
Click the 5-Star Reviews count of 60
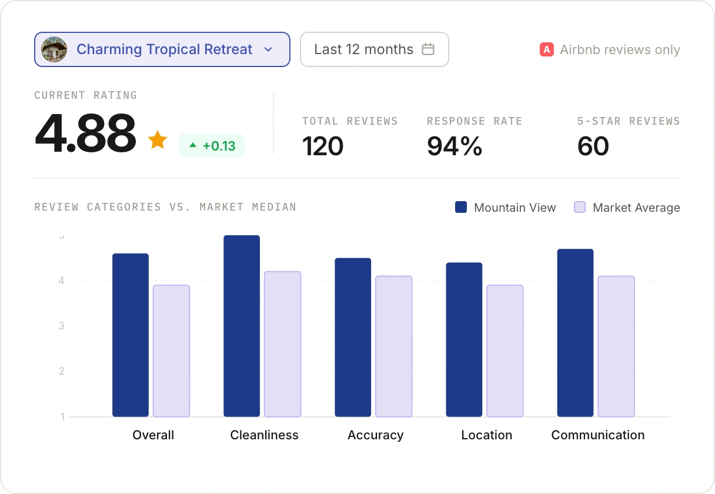tap(593, 146)
